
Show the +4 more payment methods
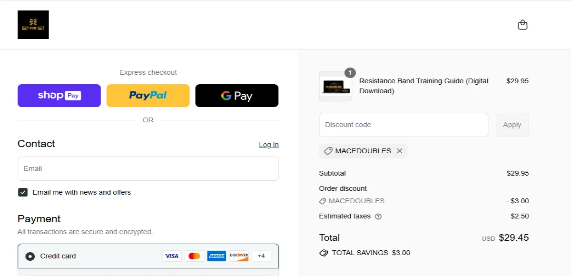pos(261,256)
